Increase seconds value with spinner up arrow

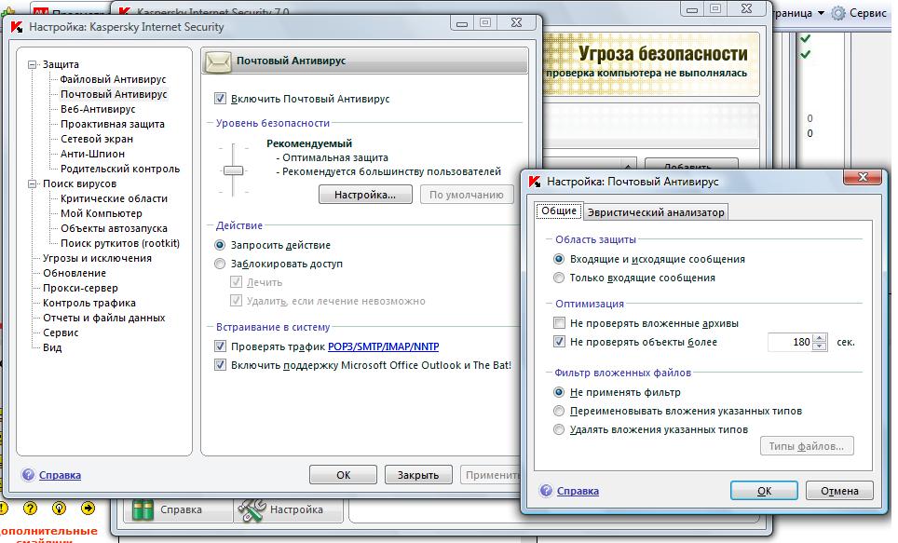pos(820,338)
